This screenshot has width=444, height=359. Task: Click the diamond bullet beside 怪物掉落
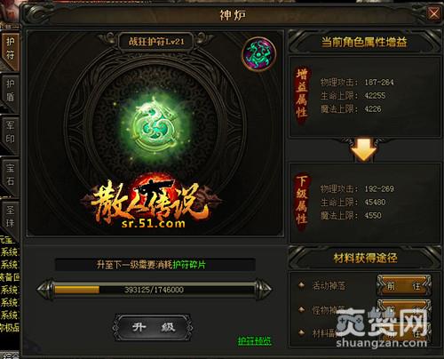pyautogui.click(x=302, y=309)
